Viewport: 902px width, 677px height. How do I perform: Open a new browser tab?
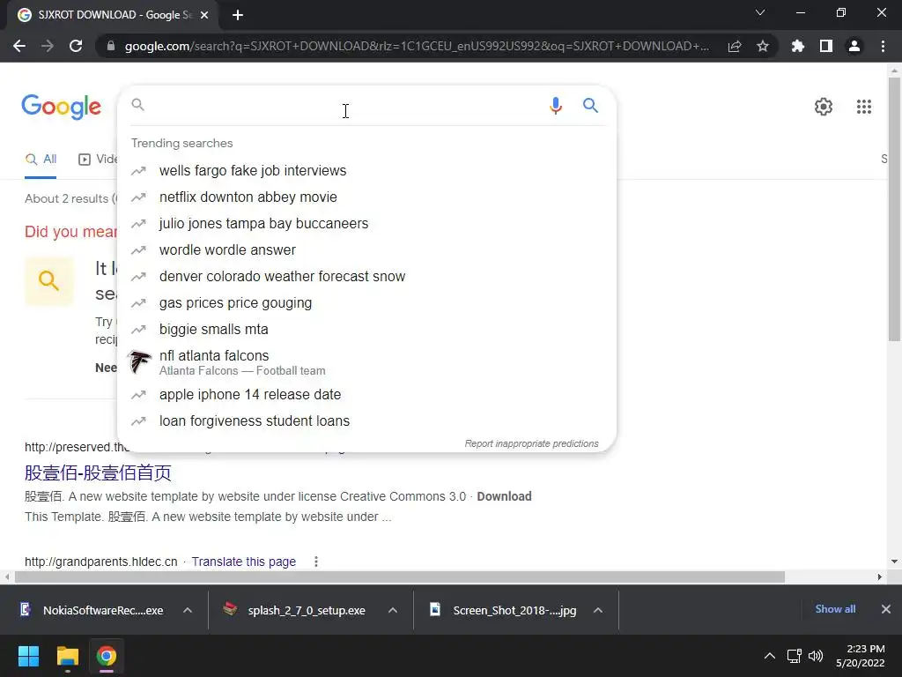coord(238,15)
